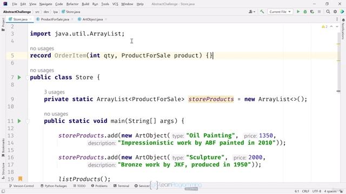Image resolution: width=346 pixels, height=194 pixels.
Task: Change file encoding UTF-8 in status bar
Action: [317, 191]
